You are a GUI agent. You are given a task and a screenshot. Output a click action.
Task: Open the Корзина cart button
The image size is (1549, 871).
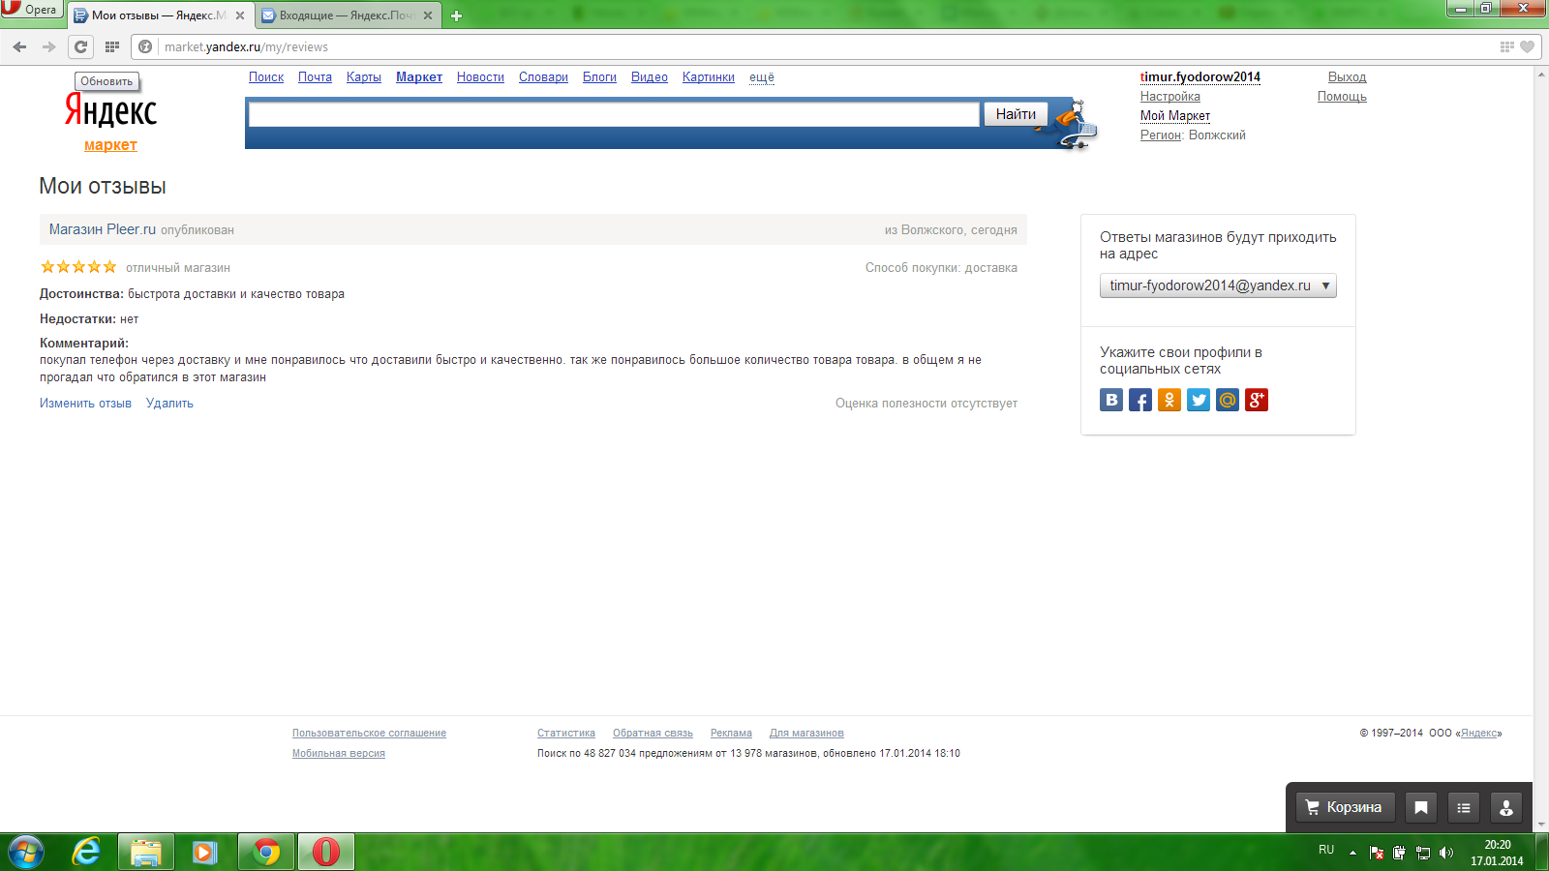point(1344,807)
